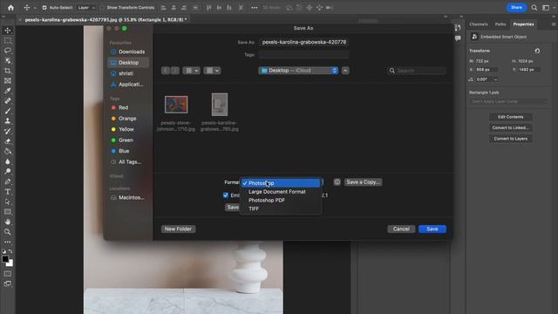The height and width of the screenshot is (314, 558).
Task: Click the Save As filename field
Action: pos(304,42)
